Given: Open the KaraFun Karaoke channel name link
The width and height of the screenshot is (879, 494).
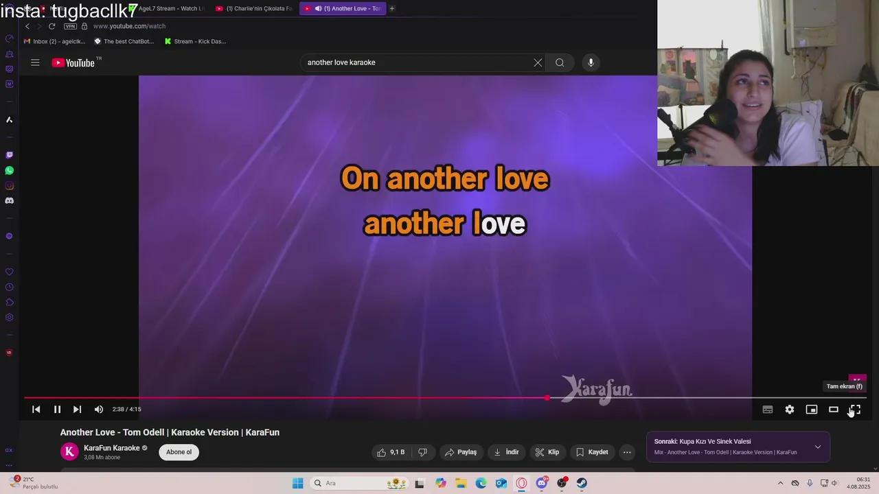Looking at the screenshot, I should [x=111, y=448].
